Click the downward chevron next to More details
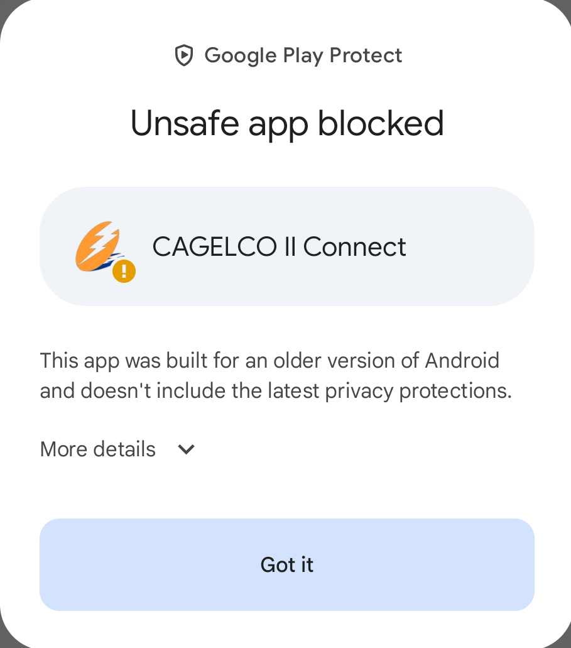571x648 pixels. click(185, 449)
